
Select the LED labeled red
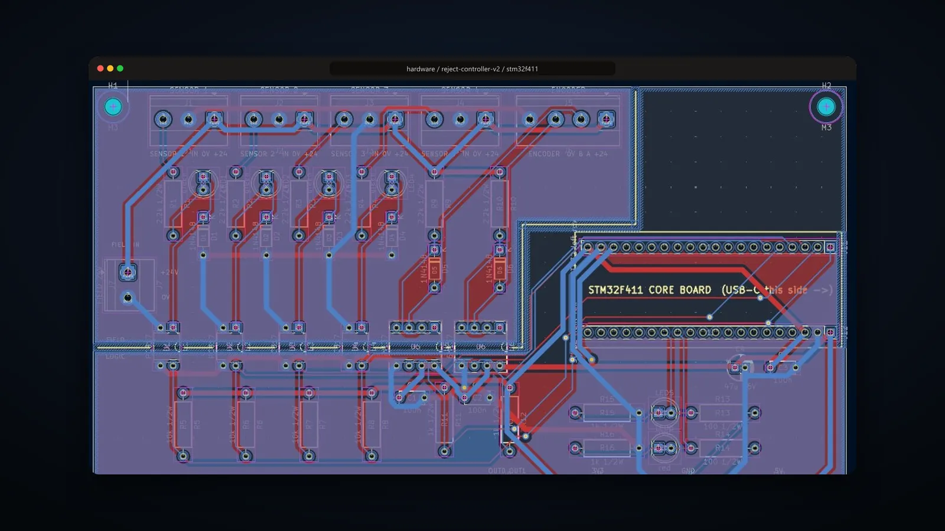tap(664, 448)
